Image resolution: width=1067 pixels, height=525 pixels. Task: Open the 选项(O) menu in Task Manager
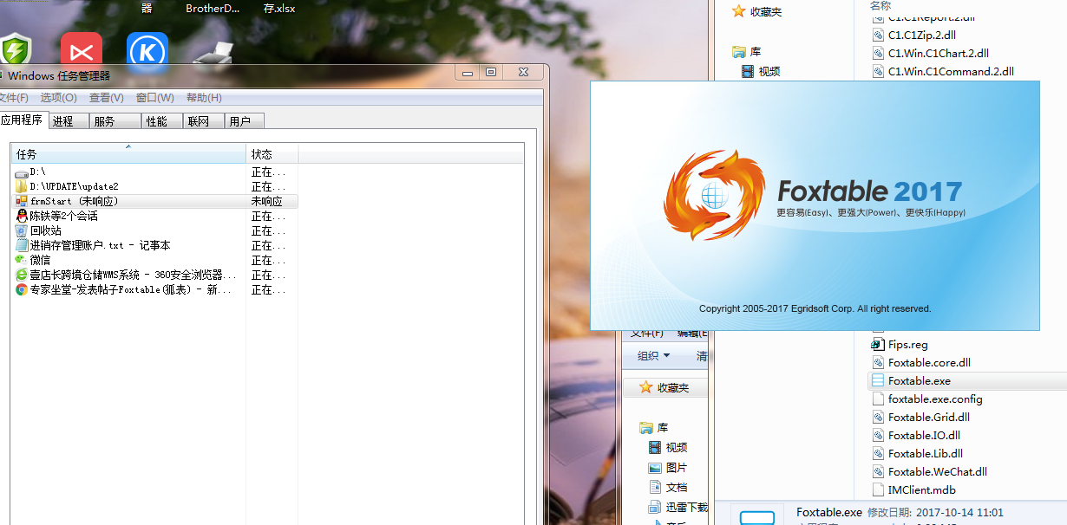[58, 98]
